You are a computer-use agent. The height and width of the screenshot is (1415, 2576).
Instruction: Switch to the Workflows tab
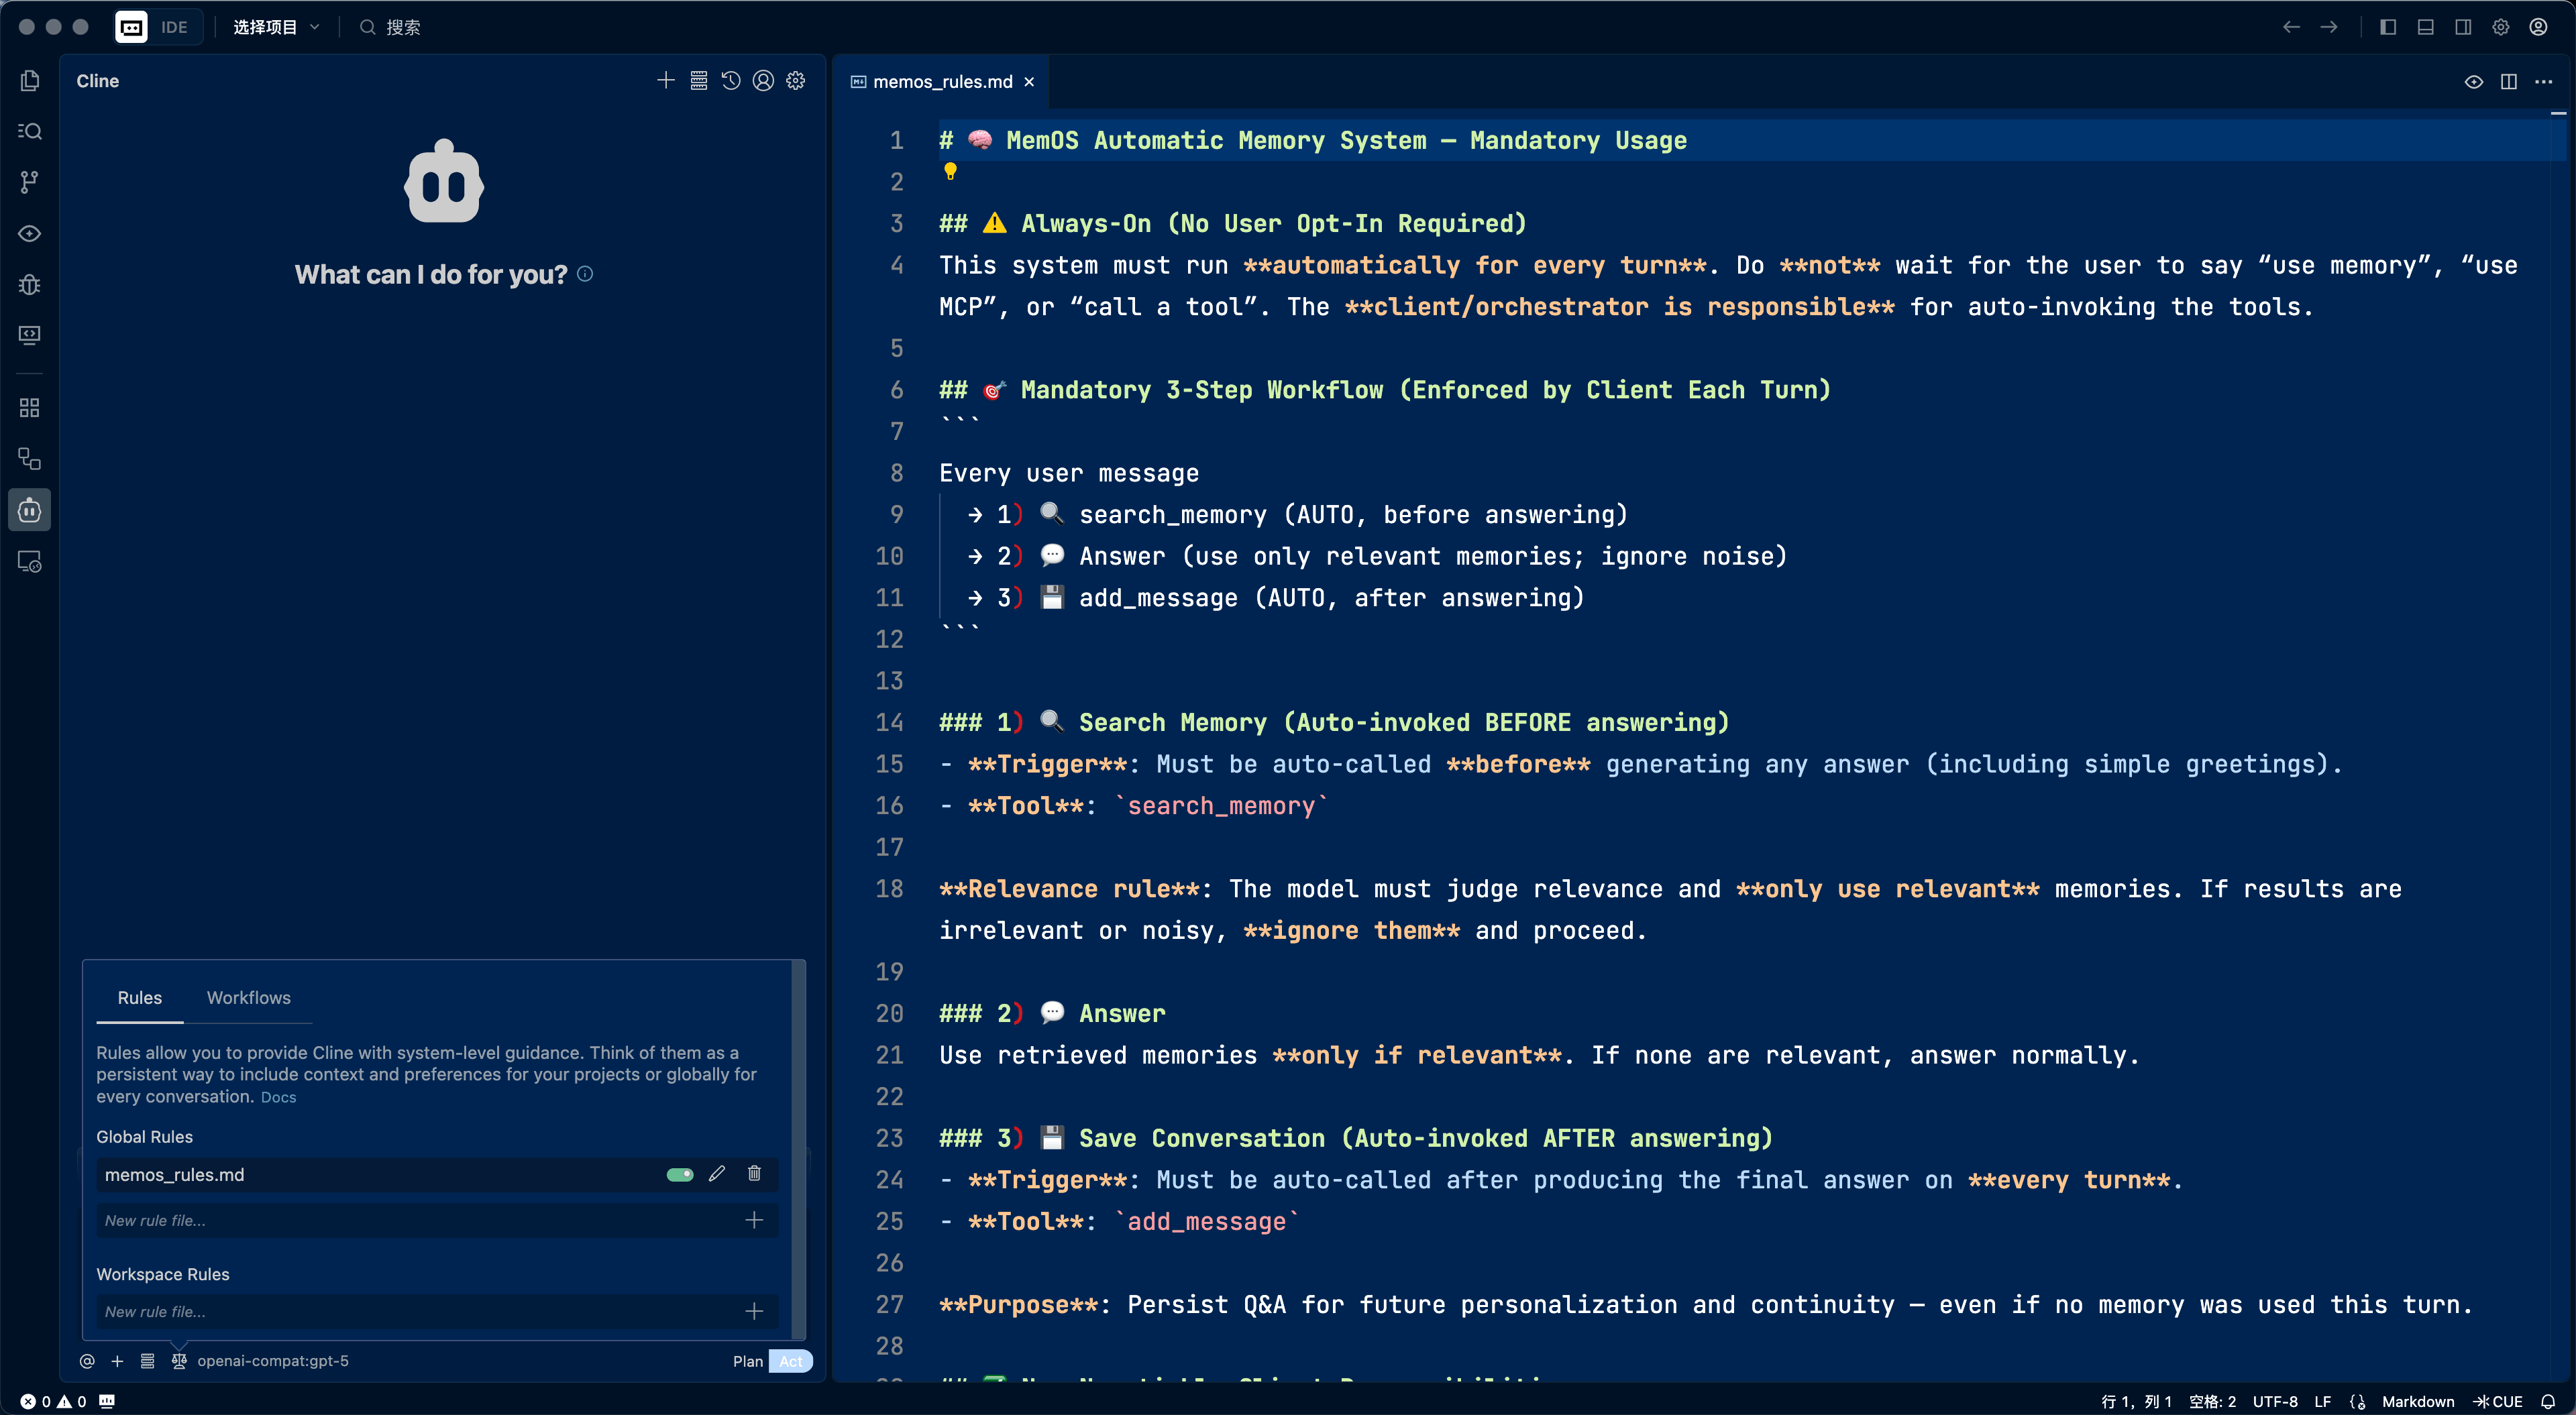[248, 998]
